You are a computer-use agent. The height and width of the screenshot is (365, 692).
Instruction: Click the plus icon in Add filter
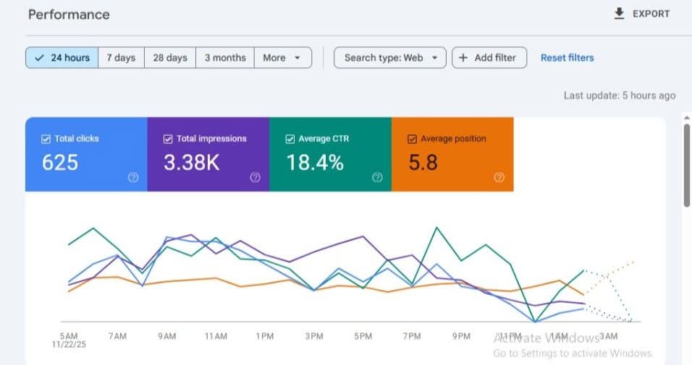click(463, 58)
